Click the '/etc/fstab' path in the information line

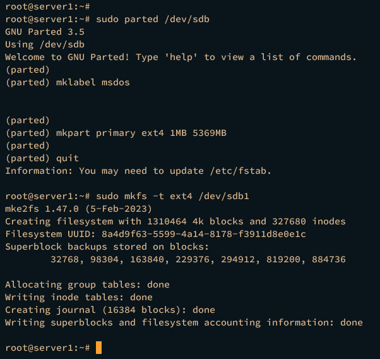point(242,171)
